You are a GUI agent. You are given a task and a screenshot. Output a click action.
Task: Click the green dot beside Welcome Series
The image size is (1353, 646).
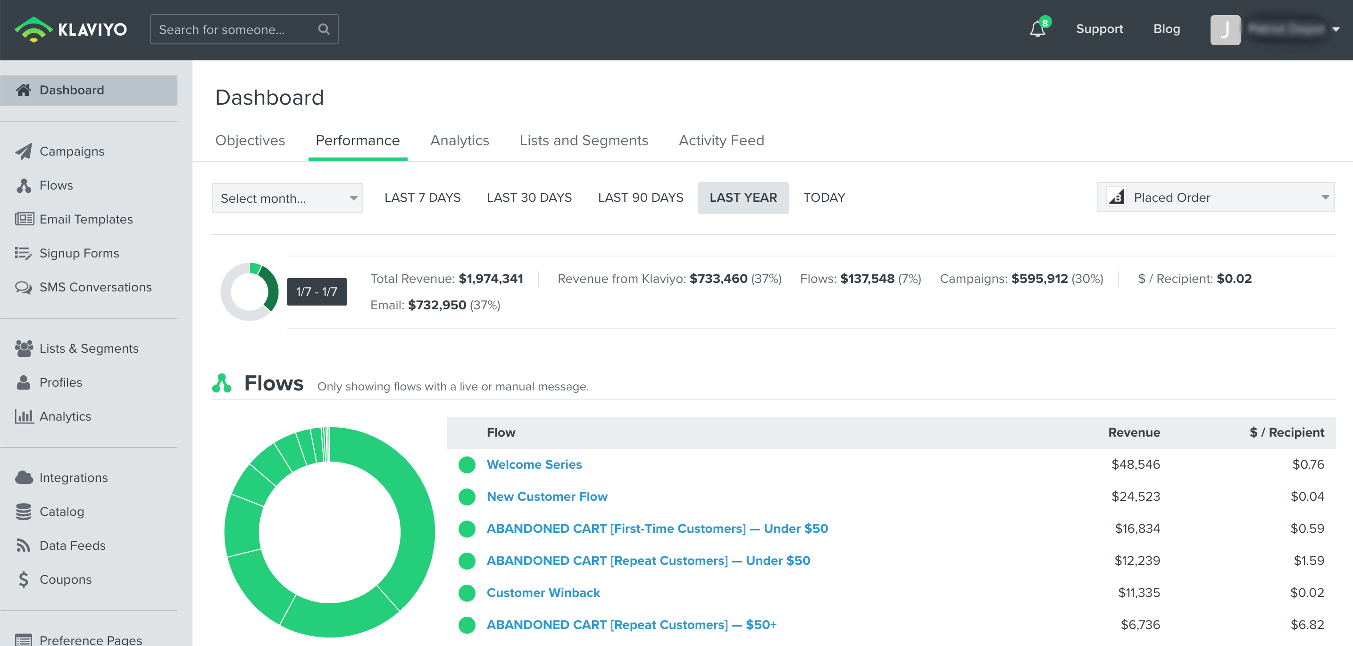tap(467, 464)
